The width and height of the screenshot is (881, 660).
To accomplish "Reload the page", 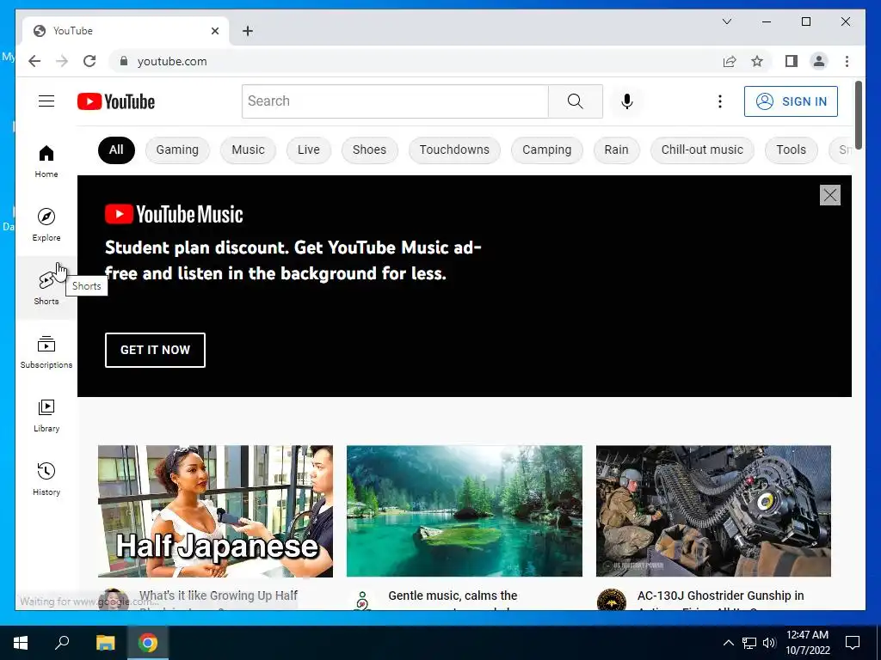I will [x=89, y=61].
